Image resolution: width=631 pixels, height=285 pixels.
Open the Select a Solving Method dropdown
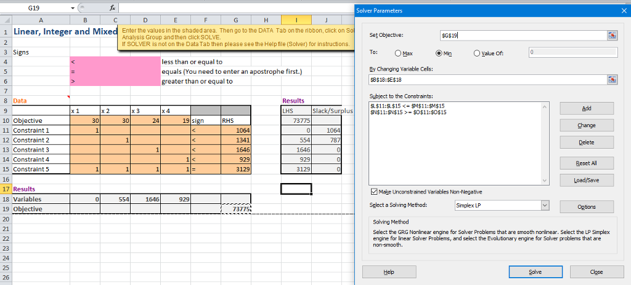(545, 206)
